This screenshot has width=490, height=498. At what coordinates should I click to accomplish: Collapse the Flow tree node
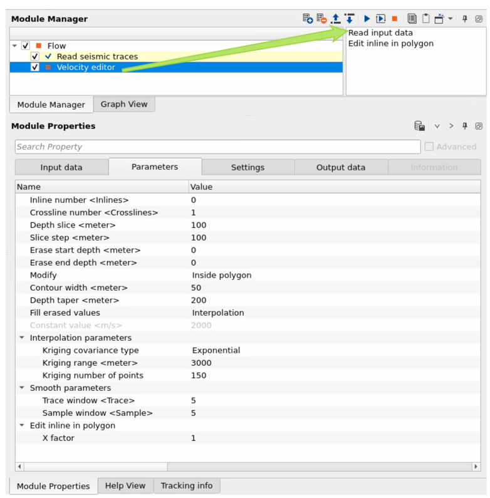(x=15, y=46)
